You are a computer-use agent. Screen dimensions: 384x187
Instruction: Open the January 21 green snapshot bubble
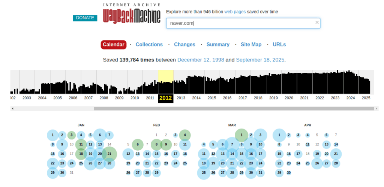(109, 154)
